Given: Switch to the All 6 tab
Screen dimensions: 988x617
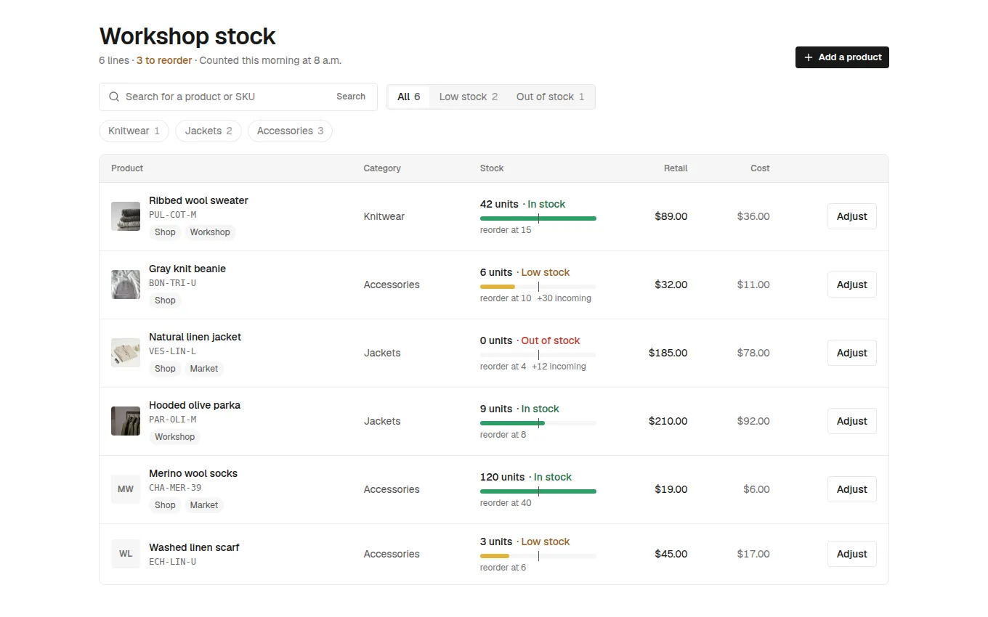Looking at the screenshot, I should [x=409, y=97].
